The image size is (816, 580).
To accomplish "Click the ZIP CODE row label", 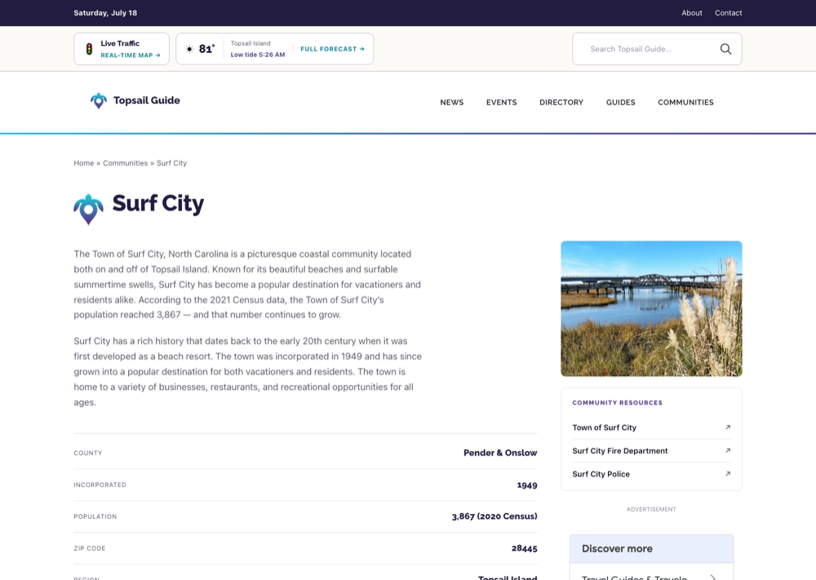I will coord(90,548).
